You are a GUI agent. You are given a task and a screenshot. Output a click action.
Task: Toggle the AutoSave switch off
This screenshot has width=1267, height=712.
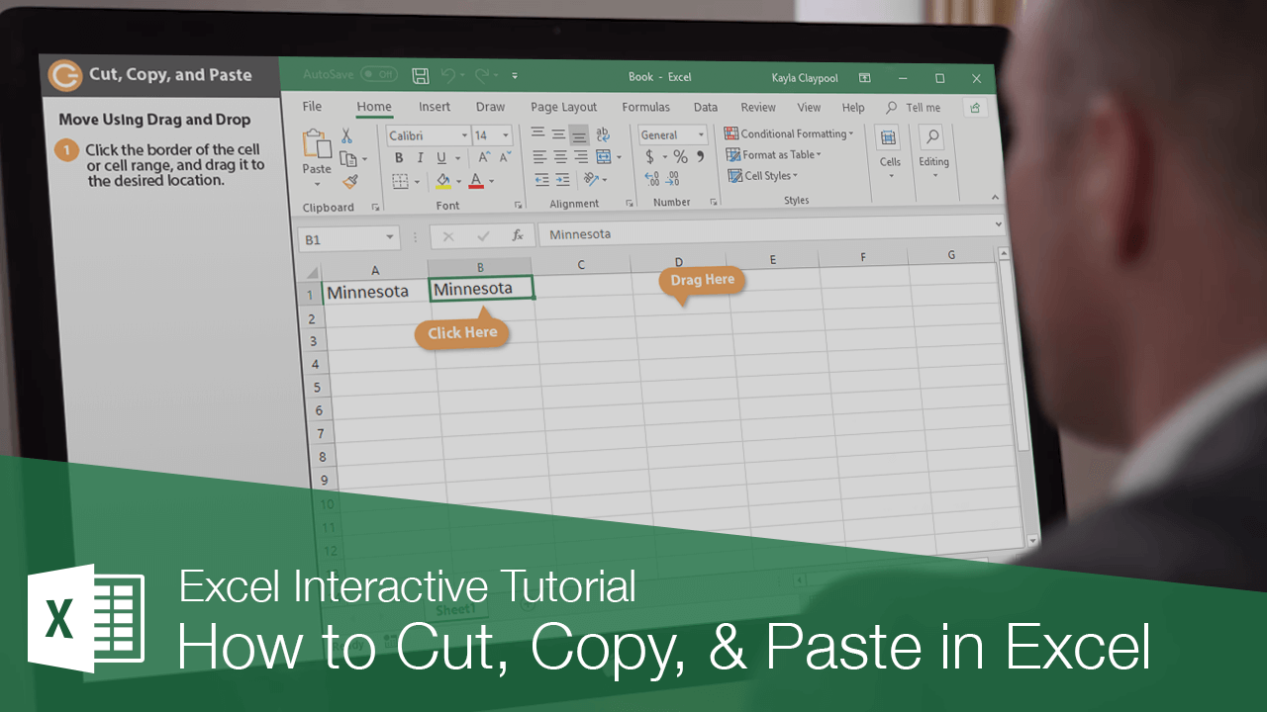pos(379,74)
